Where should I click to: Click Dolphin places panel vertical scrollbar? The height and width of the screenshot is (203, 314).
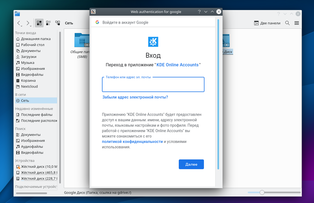pos(60,107)
